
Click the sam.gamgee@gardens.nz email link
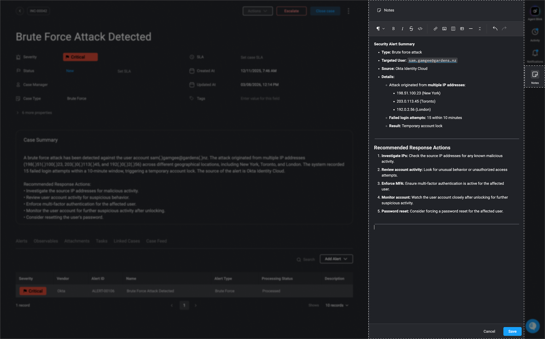[432, 60]
